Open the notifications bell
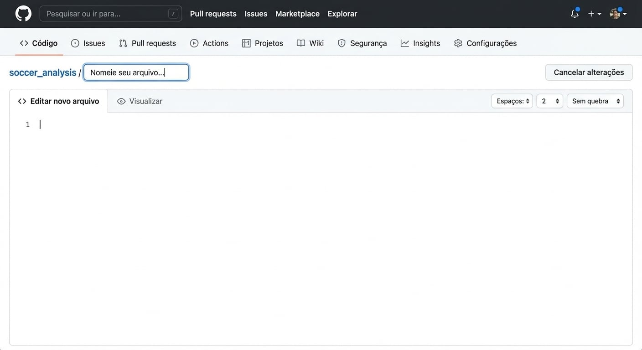Viewport: 642px width, 350px height. (574, 14)
